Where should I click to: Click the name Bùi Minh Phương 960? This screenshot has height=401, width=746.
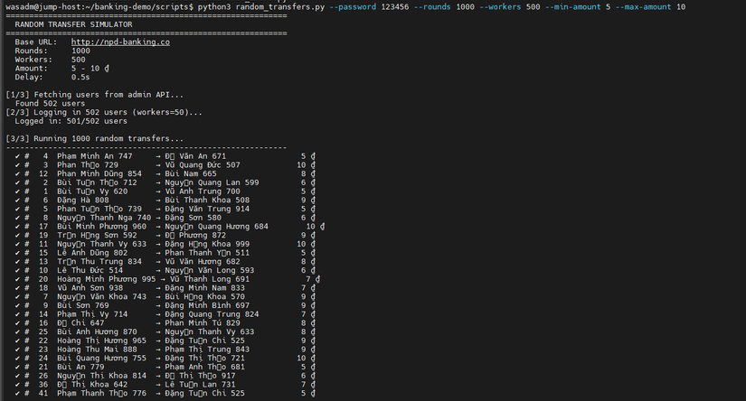coord(102,226)
